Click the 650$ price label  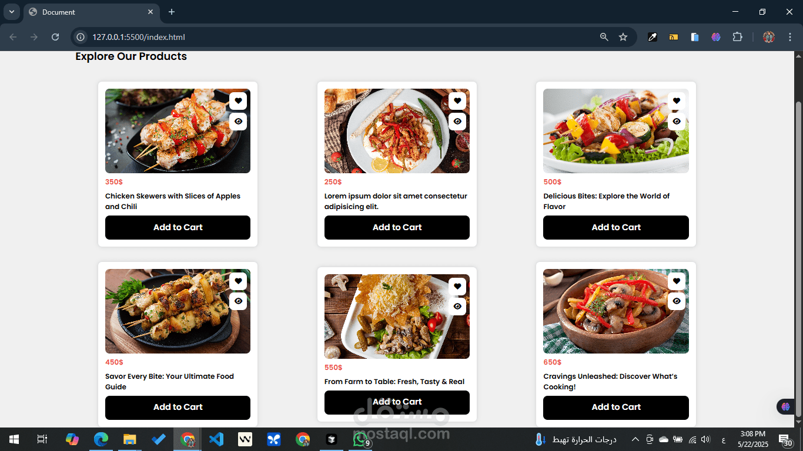coord(553,362)
